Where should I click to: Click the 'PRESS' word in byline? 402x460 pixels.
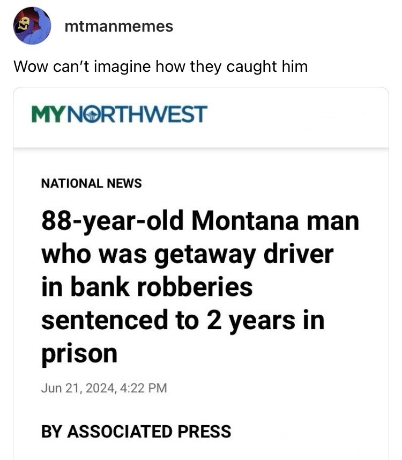[204, 431]
